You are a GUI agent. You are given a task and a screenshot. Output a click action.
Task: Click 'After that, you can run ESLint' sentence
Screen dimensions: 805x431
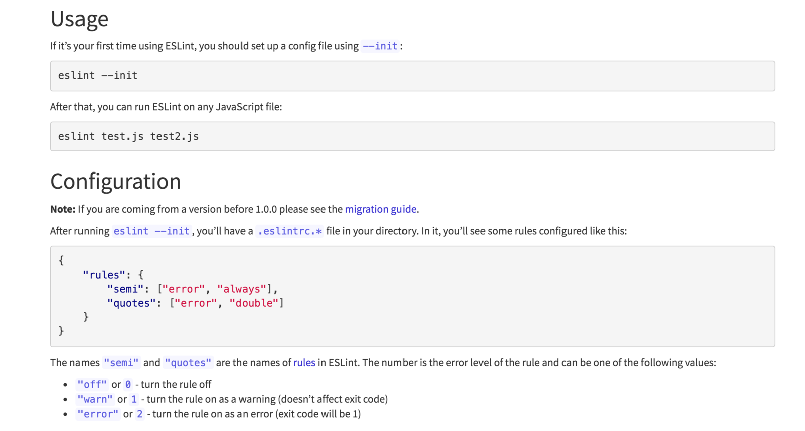tap(166, 107)
